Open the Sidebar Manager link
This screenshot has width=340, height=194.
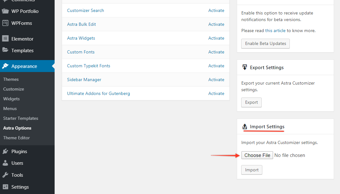tap(84, 80)
